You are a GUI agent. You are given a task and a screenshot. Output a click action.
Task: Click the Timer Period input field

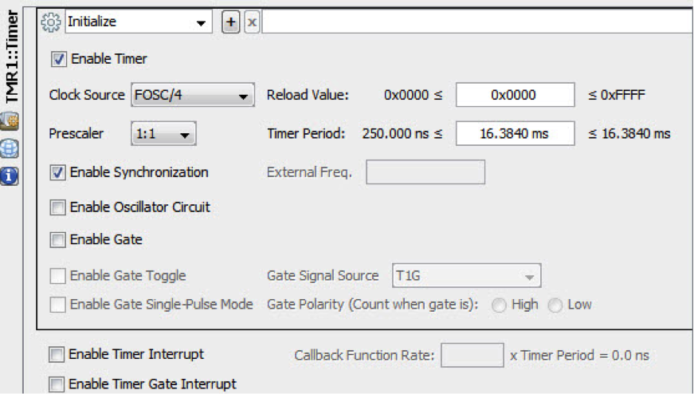[x=514, y=134]
